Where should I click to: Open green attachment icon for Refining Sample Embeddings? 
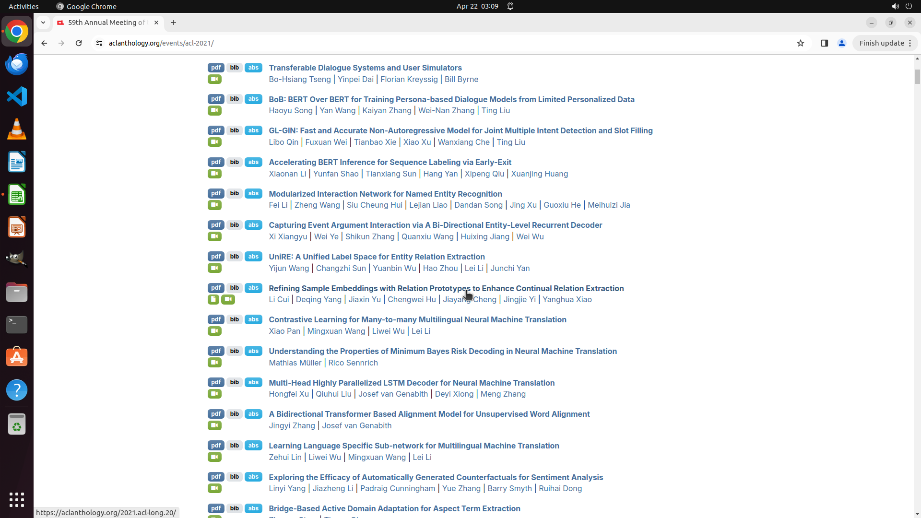pyautogui.click(x=213, y=300)
